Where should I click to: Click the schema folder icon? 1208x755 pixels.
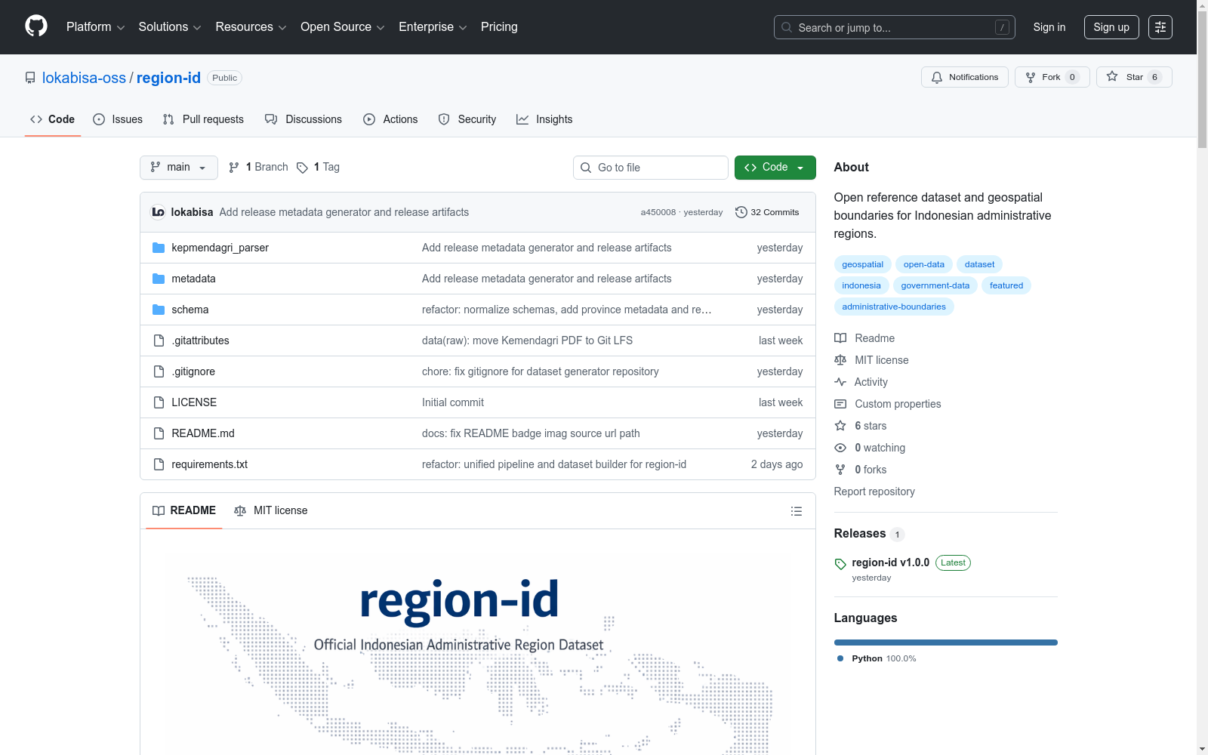[x=159, y=310]
